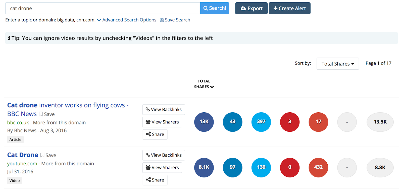Open the BBC News cat drone article

click(x=68, y=105)
